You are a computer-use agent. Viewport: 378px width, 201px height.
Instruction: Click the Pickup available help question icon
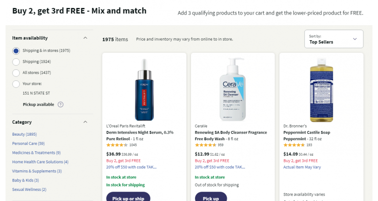[x=60, y=105]
